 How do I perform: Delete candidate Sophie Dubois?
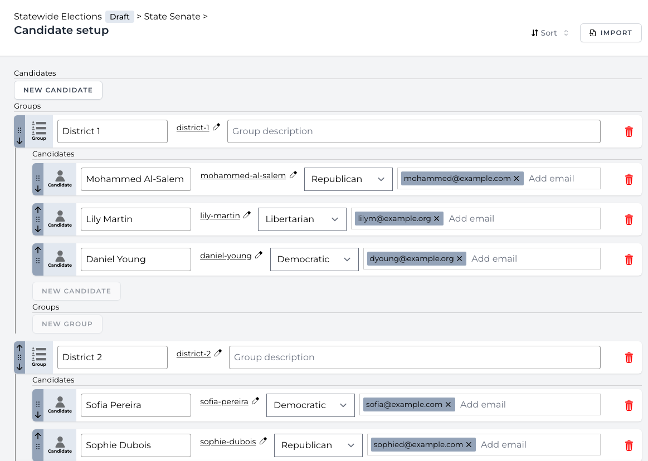click(x=629, y=445)
